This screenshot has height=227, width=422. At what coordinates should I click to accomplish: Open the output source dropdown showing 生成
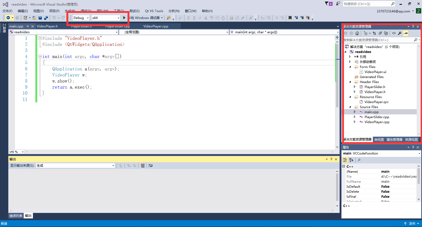coord(75,166)
